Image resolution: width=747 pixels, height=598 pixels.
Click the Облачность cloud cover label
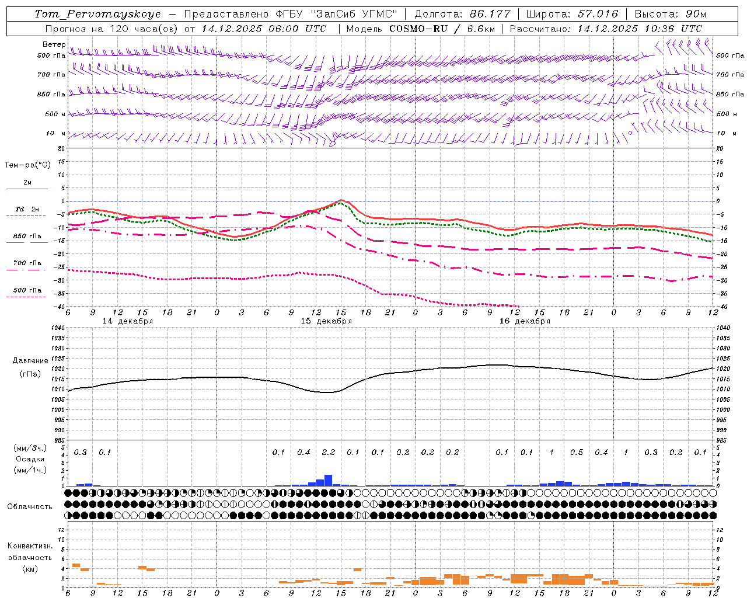coord(30,507)
